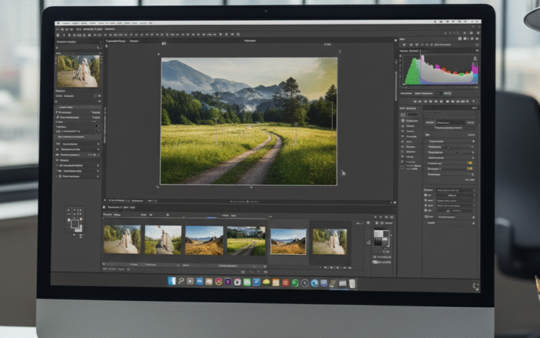Viewport: 540px width, 338px height.
Task: Toggle the upper black dot switch in the left panel
Action: pyautogui.click(x=97, y=126)
